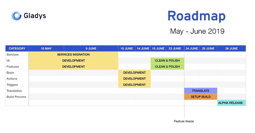Screen dimensions: 255x133
Task: Click the Triggers category row label
Action: [x=12, y=85]
